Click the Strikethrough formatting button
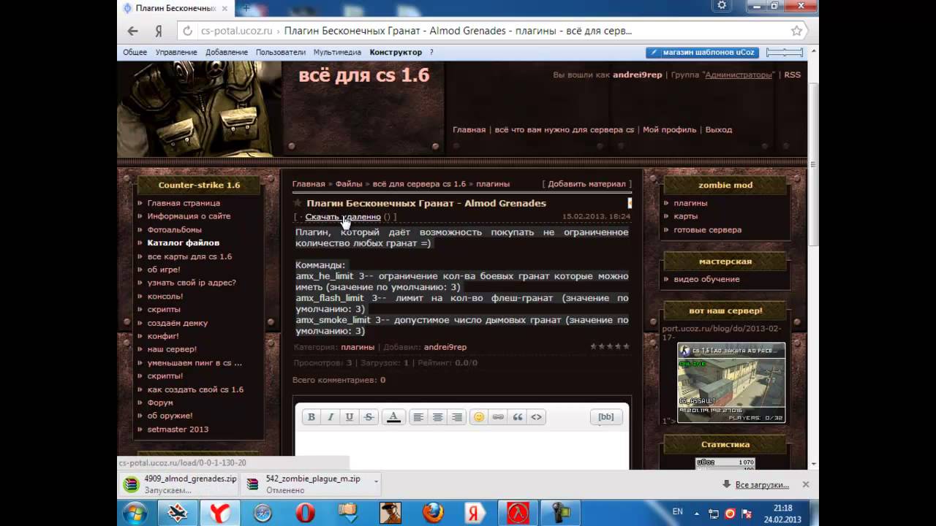This screenshot has height=526, width=936. (369, 417)
